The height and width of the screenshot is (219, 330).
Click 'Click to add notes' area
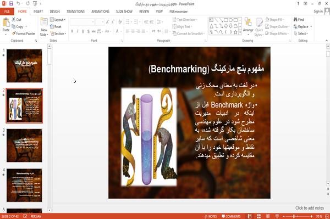309,208
